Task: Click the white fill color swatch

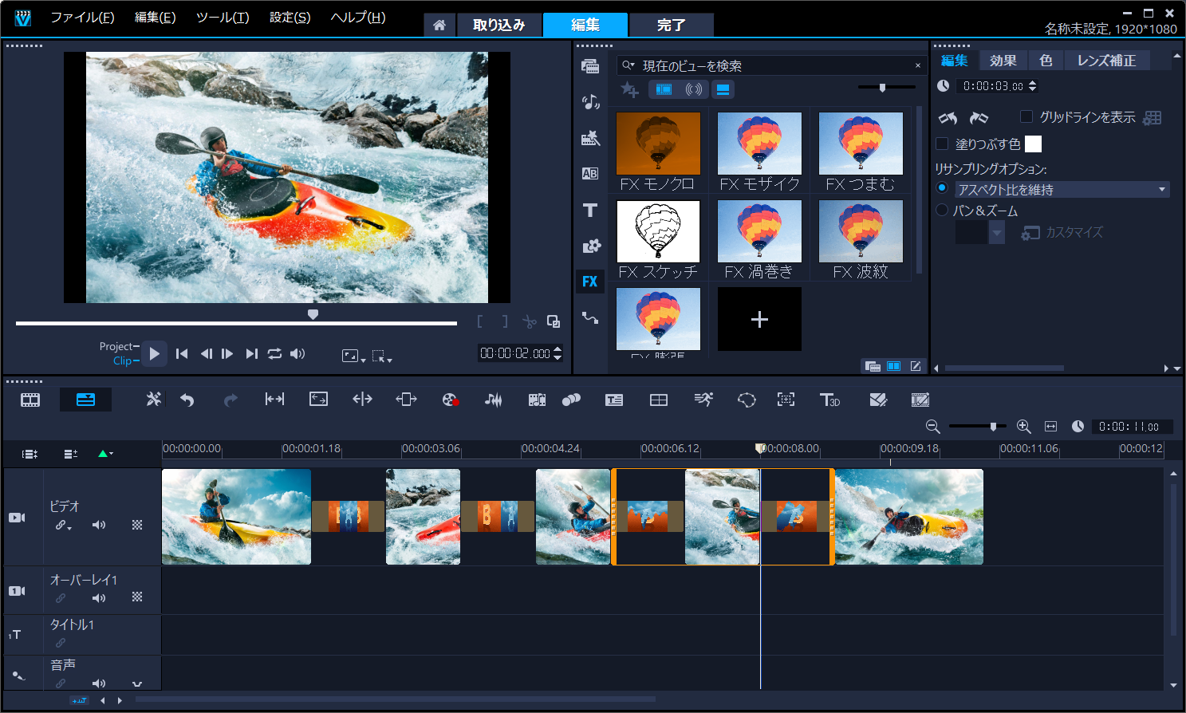Action: (1033, 144)
